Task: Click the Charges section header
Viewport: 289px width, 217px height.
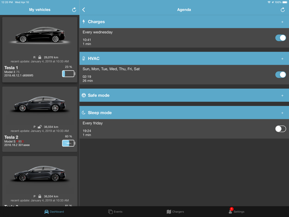Action: pos(184,22)
